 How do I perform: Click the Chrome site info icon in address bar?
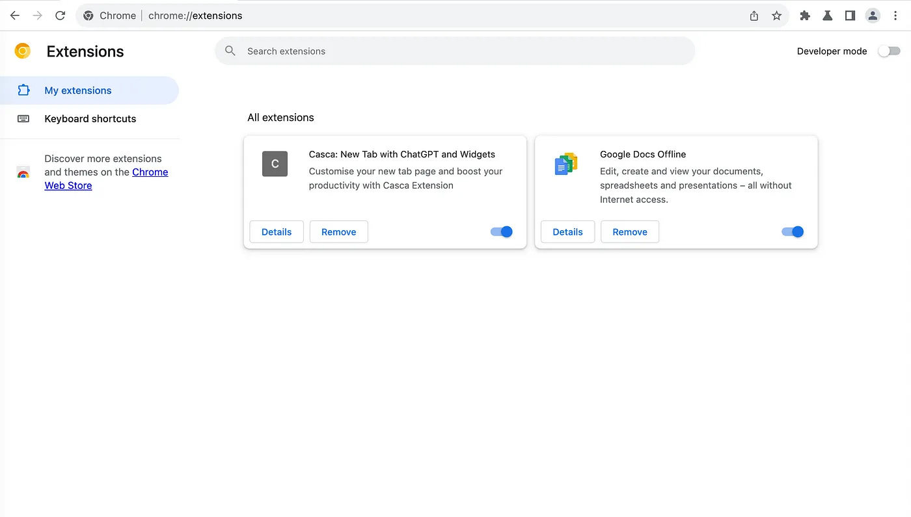coord(88,16)
